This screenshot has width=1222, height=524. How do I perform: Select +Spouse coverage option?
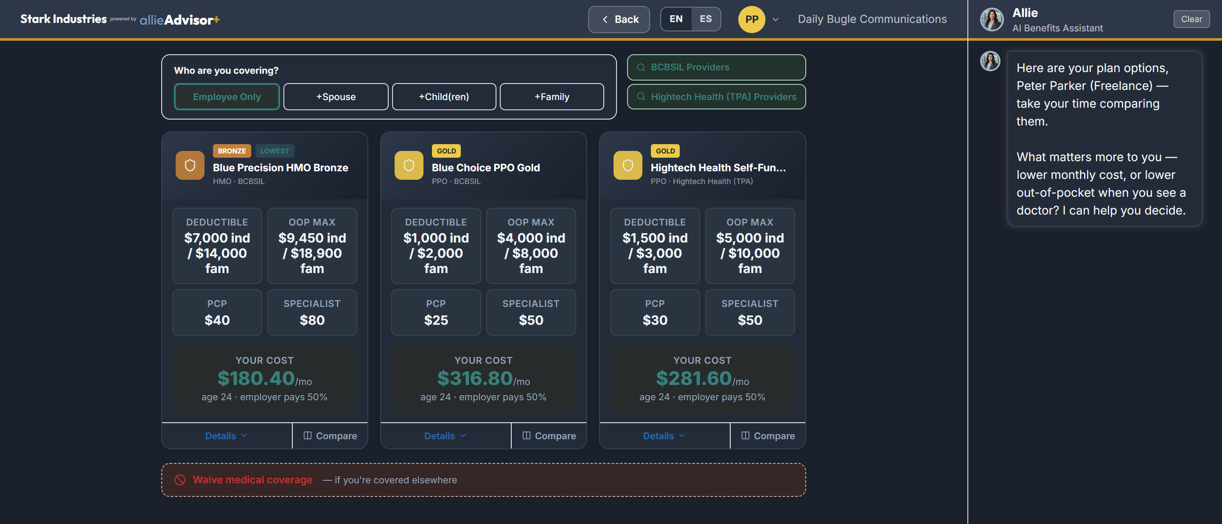pyautogui.click(x=336, y=97)
